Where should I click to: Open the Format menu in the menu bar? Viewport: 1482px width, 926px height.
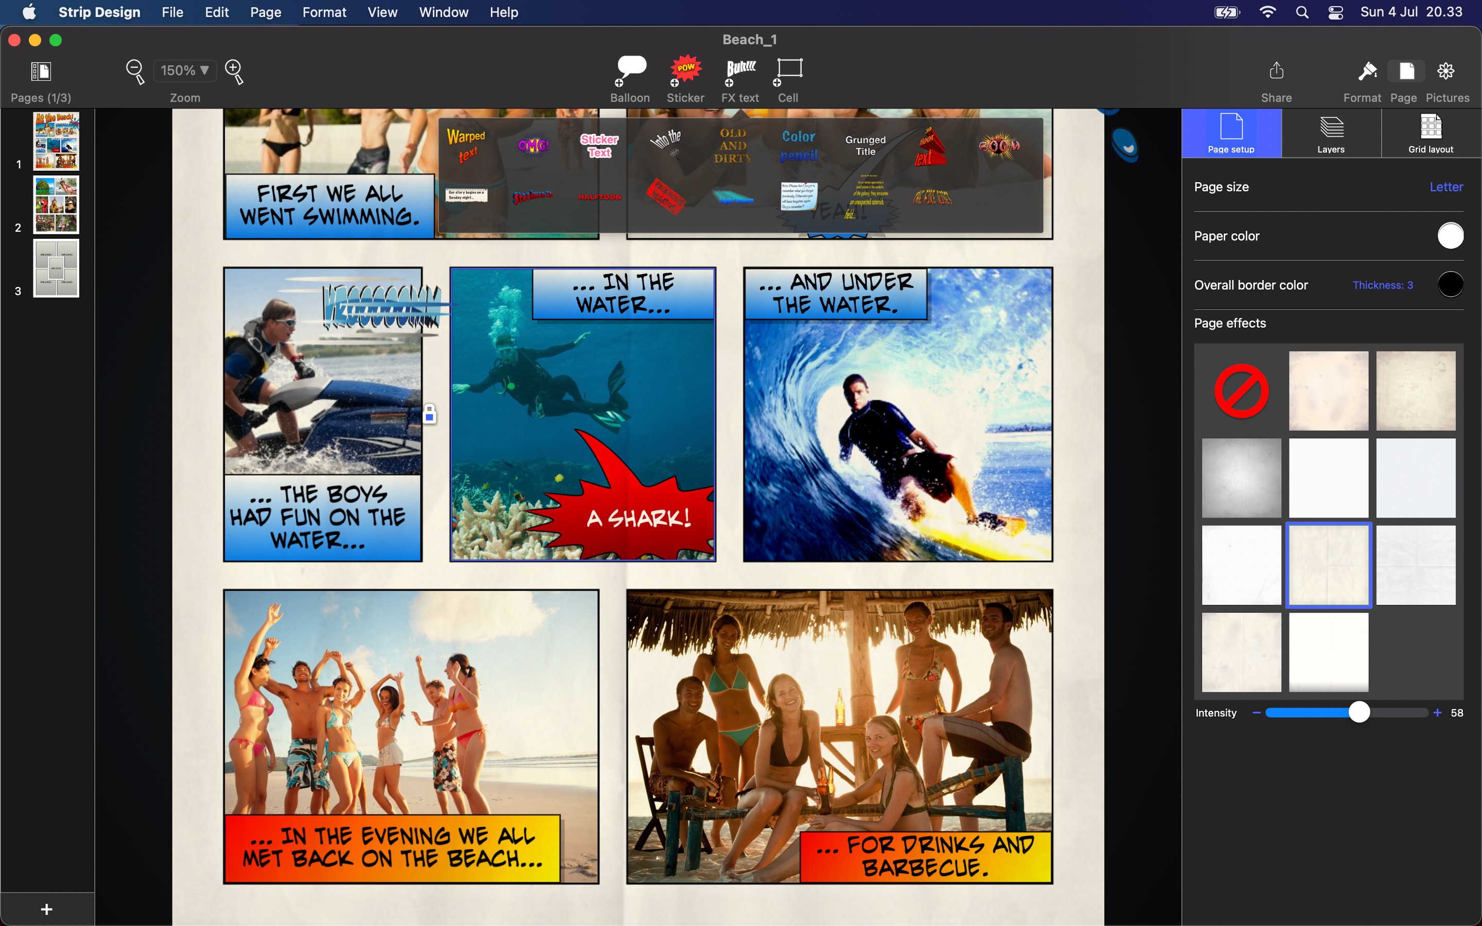[324, 12]
